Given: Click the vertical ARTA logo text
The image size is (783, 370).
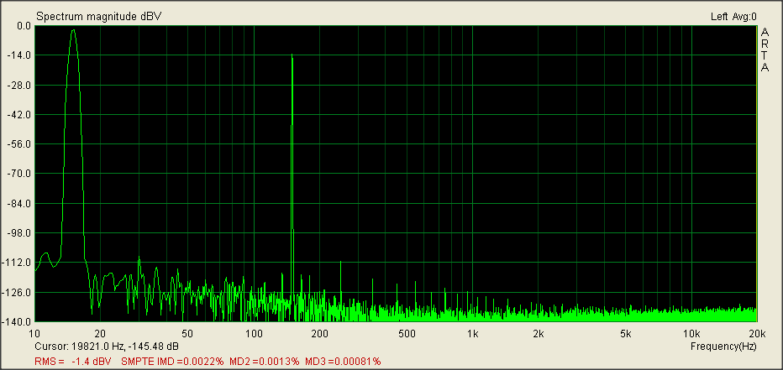Looking at the screenshot, I should tap(765, 50).
